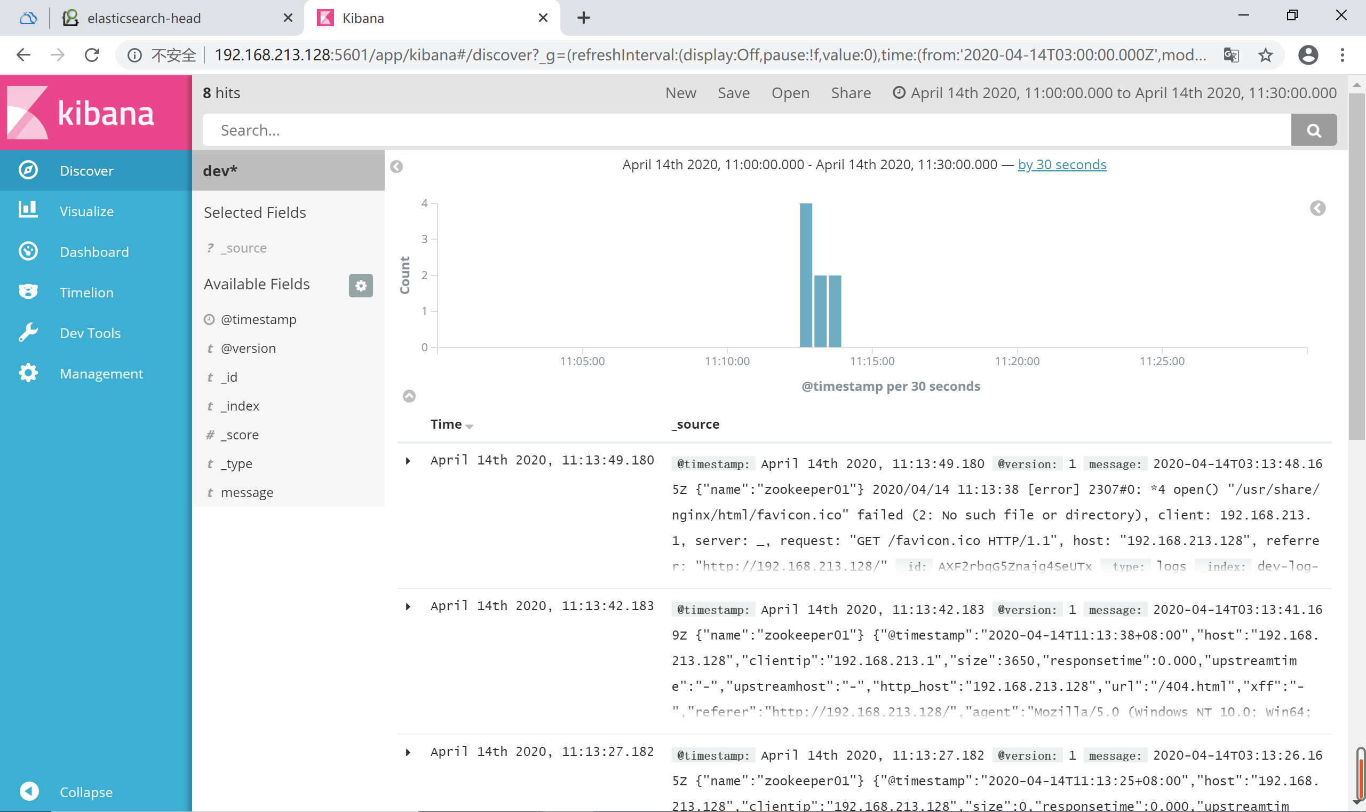Switch to the elasticsearch-head tab

pyautogui.click(x=175, y=18)
